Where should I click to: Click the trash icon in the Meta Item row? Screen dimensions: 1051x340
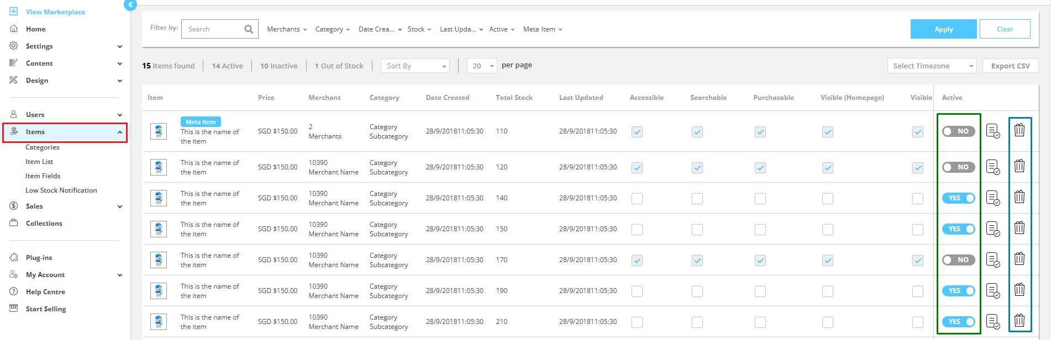[x=1020, y=130]
